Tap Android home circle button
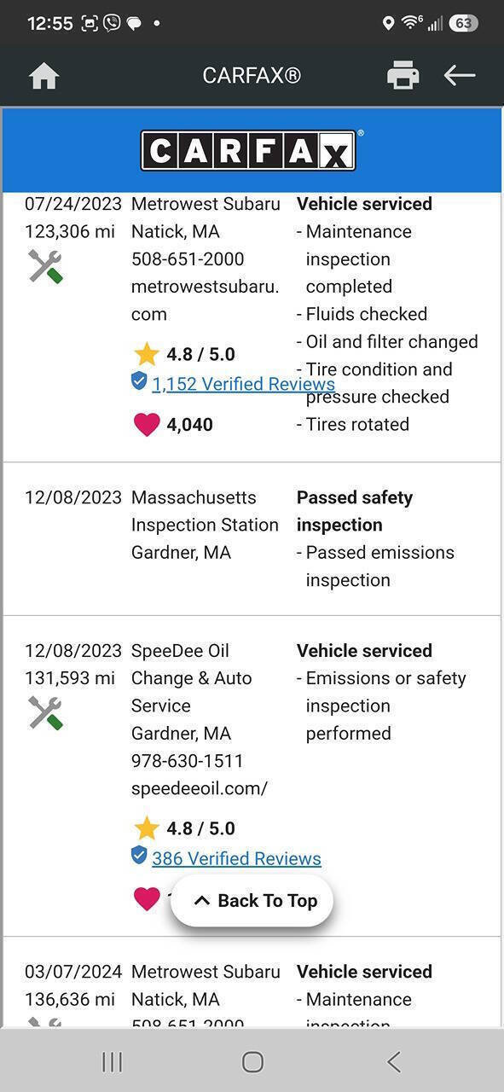Screen dimensions: 504x1092 click(252, 1061)
